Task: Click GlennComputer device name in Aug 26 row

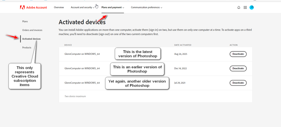Action: click(x=82, y=54)
